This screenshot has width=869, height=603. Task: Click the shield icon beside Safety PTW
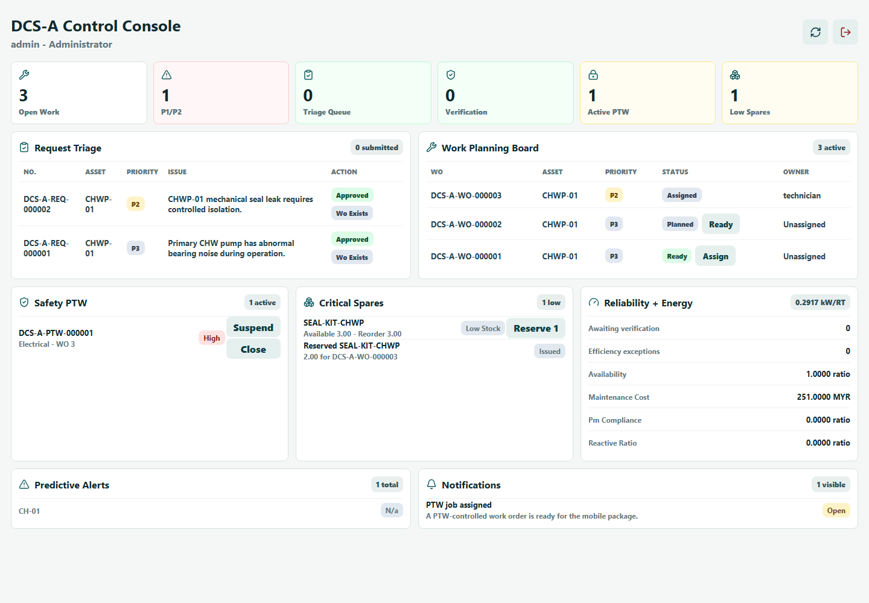[24, 303]
